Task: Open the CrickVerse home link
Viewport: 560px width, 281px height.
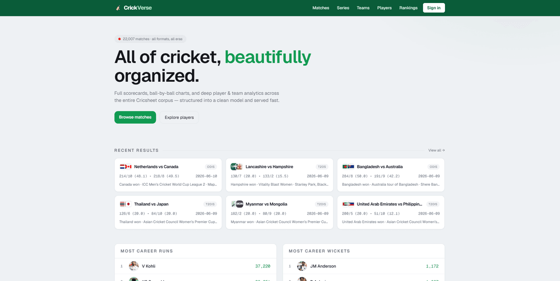Action: click(x=133, y=8)
